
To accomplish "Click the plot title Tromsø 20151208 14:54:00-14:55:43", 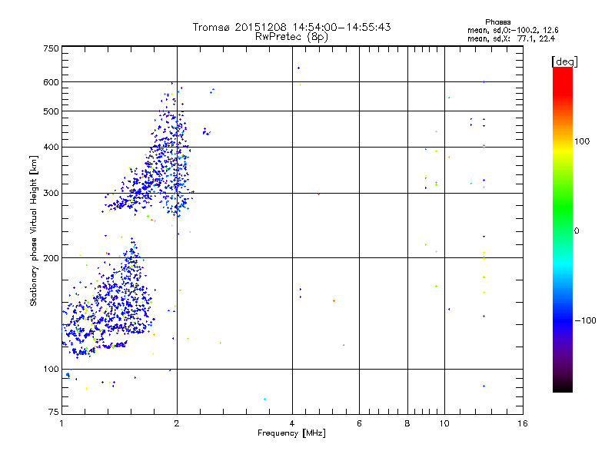I will 291,27.
